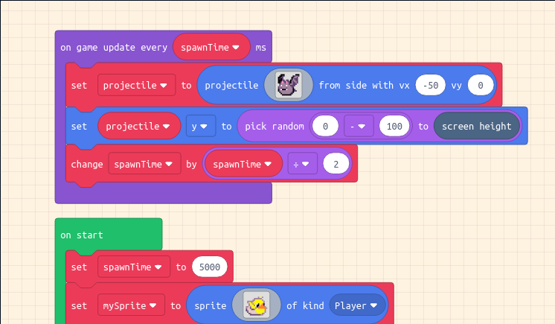Open spawnTime dropdown inside division block
555x324 pixels.
(243, 164)
